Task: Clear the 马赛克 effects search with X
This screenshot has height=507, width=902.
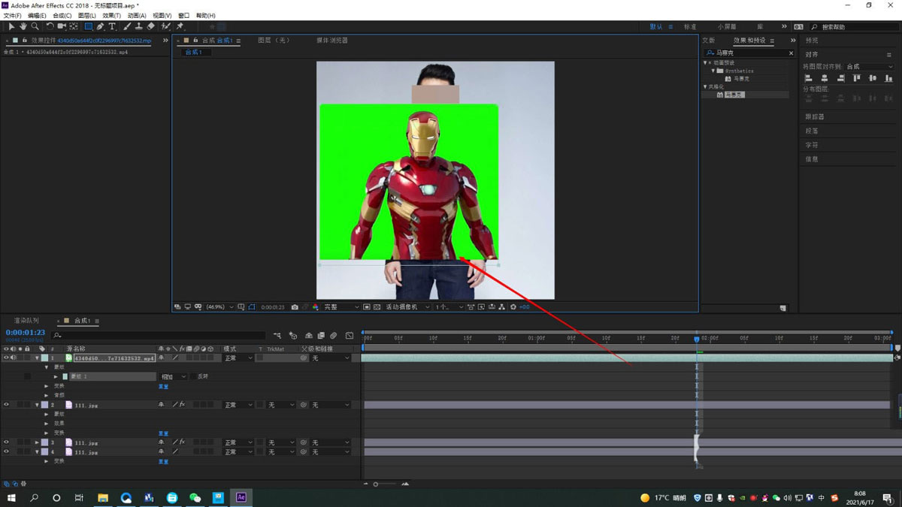Action: (791, 53)
